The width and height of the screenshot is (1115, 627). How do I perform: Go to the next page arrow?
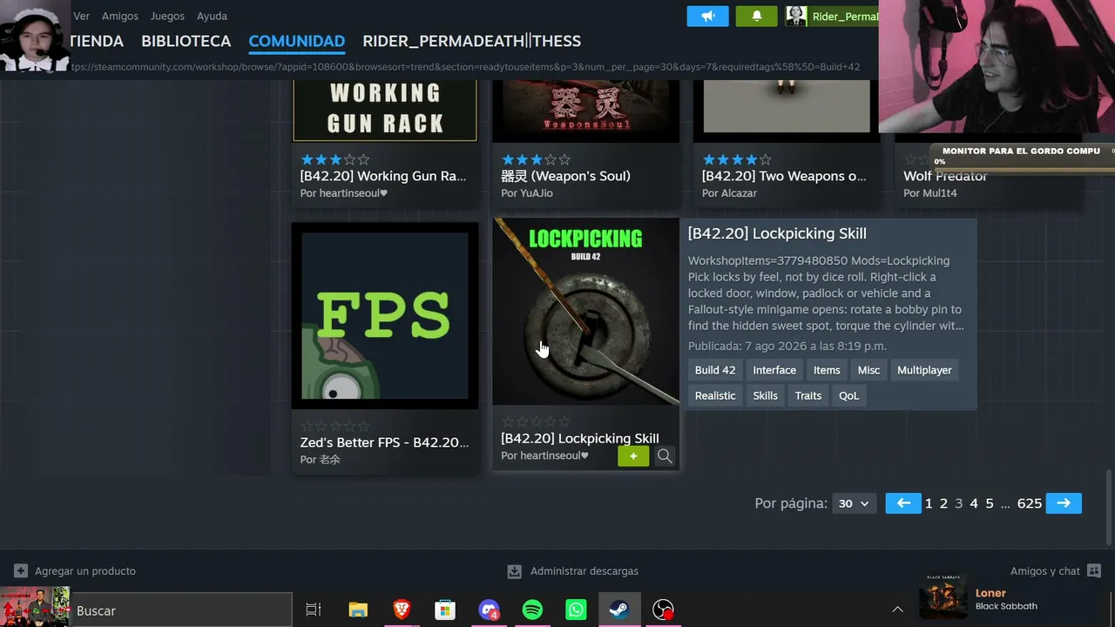[1064, 503]
